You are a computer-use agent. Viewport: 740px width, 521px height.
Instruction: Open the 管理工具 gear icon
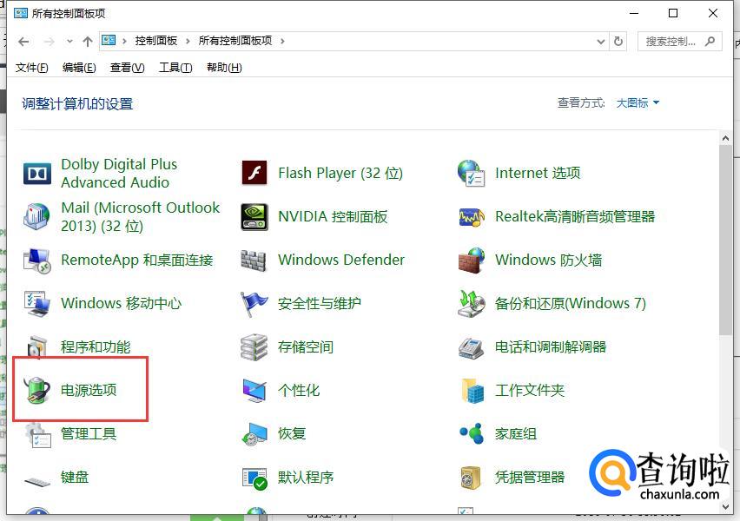point(37,434)
